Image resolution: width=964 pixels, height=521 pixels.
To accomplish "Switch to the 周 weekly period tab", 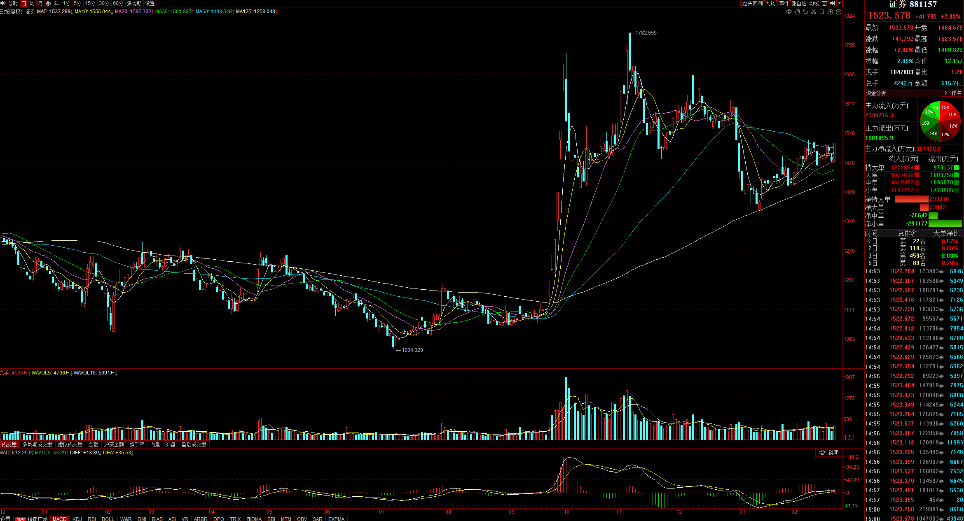I will tap(32, 3).
